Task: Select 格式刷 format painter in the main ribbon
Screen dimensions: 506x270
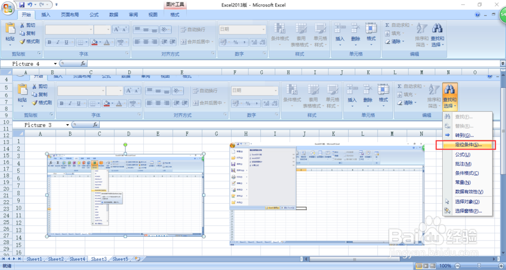Action: tap(29, 42)
